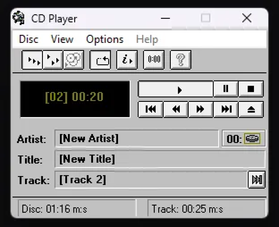279x227 pixels.
Task: Skip to previous track
Action: coord(151,109)
